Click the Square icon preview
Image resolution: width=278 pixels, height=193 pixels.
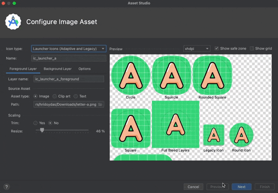[x=131, y=128]
